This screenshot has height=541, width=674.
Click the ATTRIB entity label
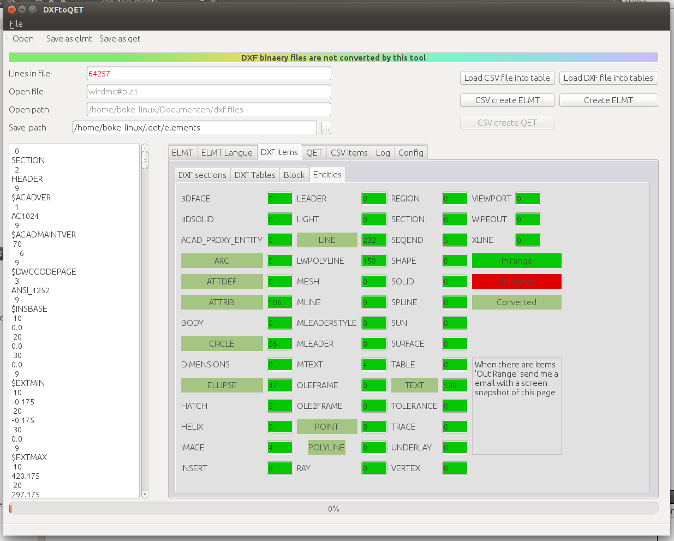pyautogui.click(x=222, y=302)
